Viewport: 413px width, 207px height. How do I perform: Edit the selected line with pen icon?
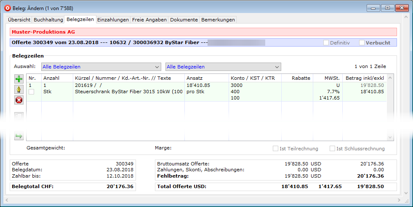(19, 89)
